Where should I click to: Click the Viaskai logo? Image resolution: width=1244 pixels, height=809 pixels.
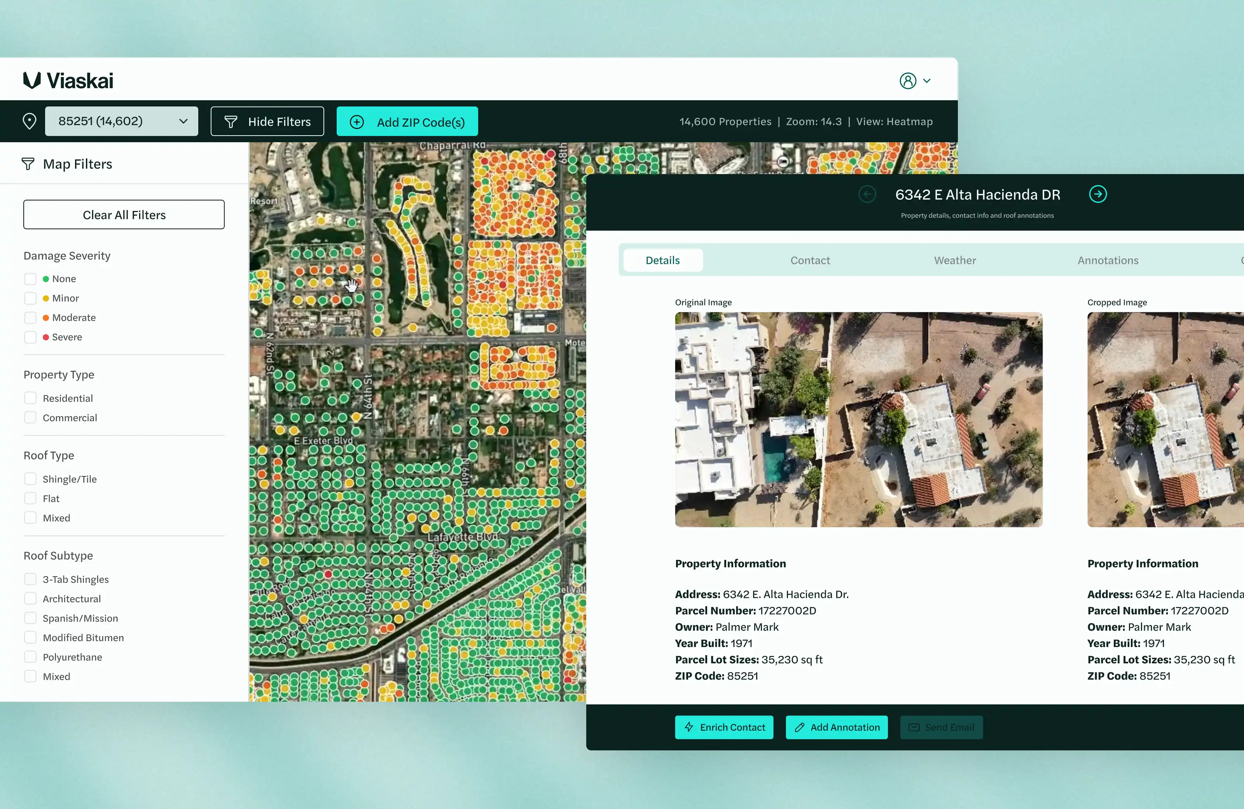68,80
